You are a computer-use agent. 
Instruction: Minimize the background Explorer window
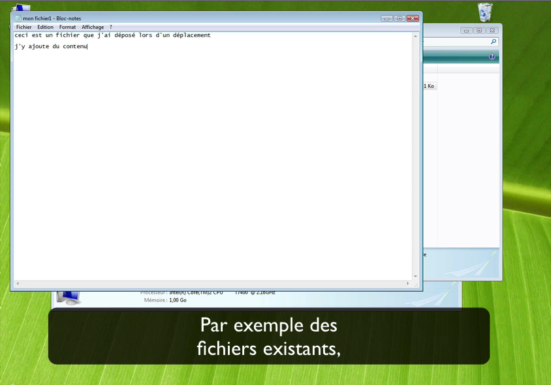466,31
